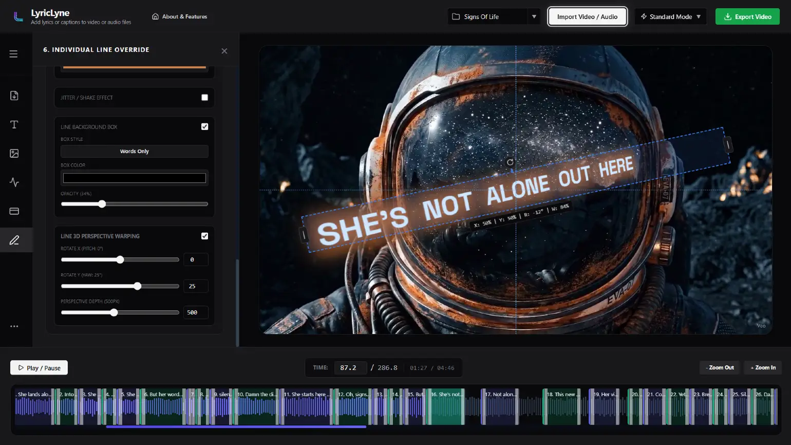Select timeline clip 17 Not alon

500,406
